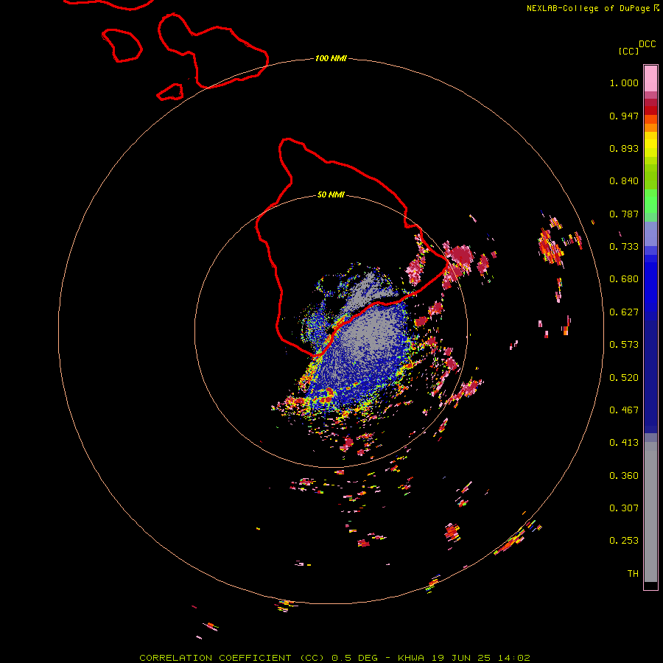Click the CORRELATION COEFFICIENT caption at the bottom

pyautogui.click(x=334, y=658)
